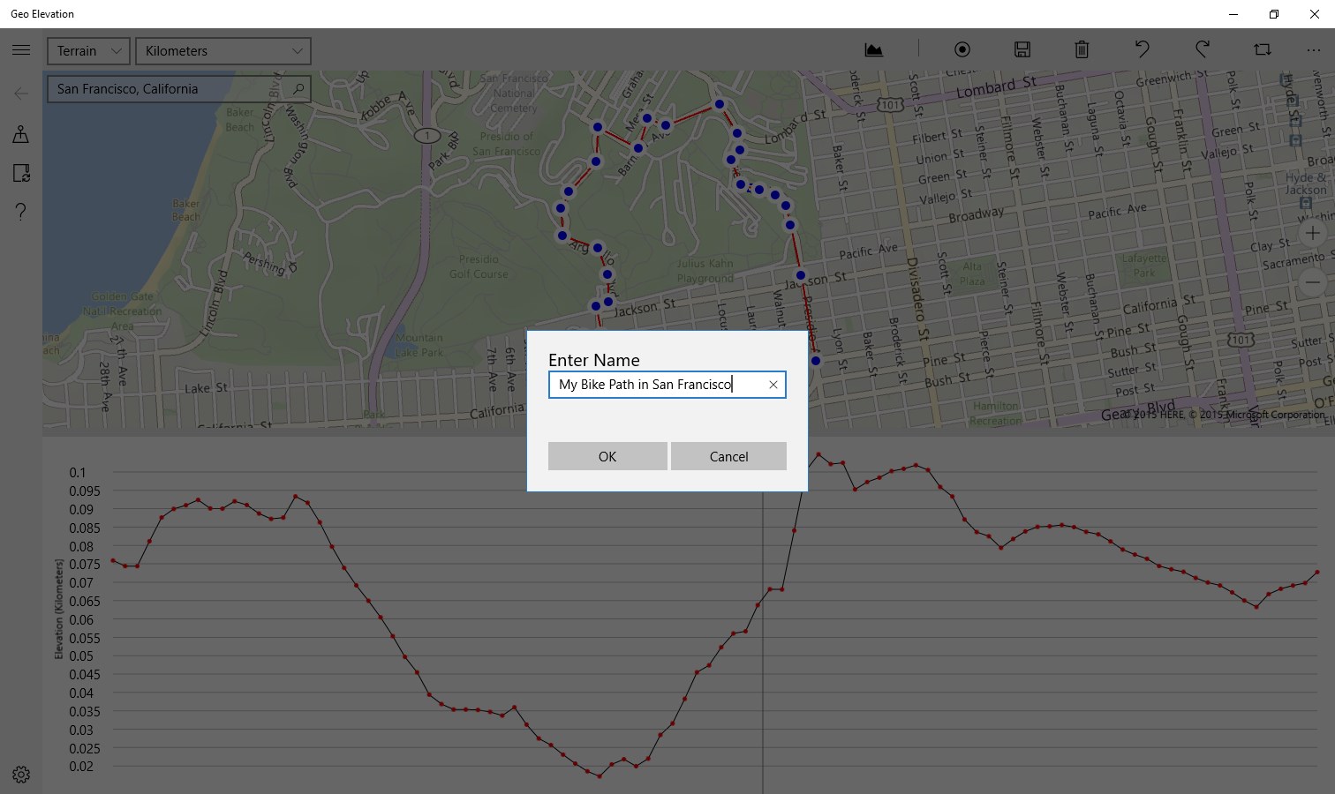This screenshot has height=794, width=1335.
Task: Dismiss the Enter Name dialog with Cancel
Action: (728, 456)
